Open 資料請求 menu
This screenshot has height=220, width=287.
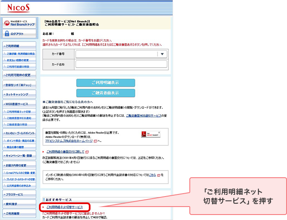pos(19,204)
